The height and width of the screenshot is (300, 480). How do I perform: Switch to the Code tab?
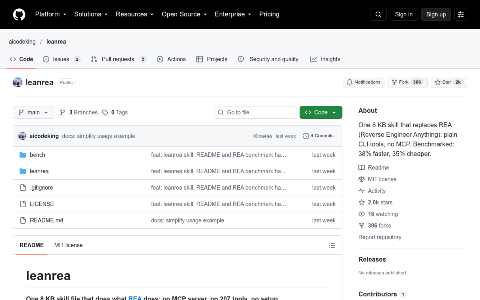[22, 59]
